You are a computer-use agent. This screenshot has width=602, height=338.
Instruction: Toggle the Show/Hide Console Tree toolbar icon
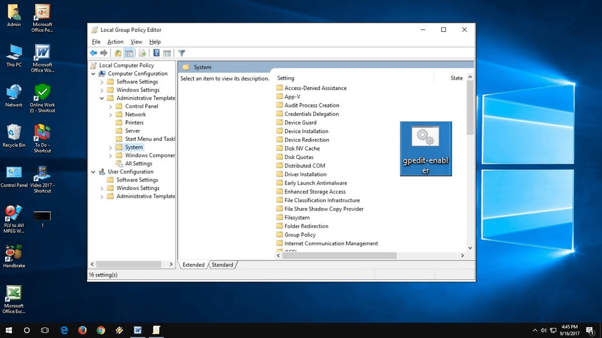tap(129, 53)
